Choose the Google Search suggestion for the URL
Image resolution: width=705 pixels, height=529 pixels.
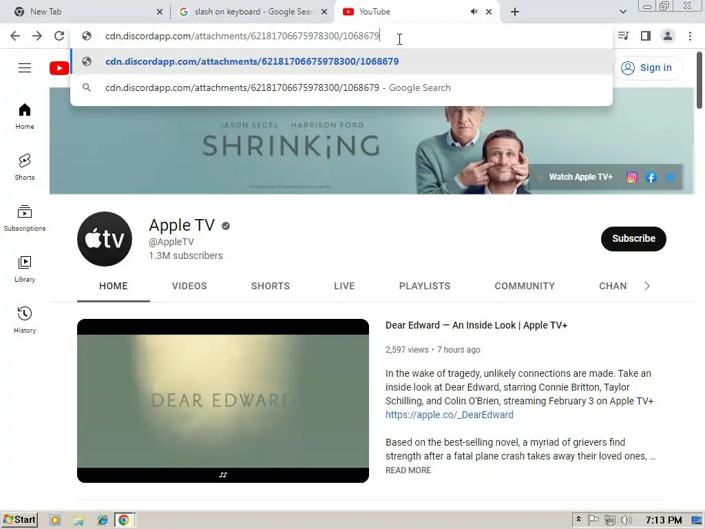341,87
